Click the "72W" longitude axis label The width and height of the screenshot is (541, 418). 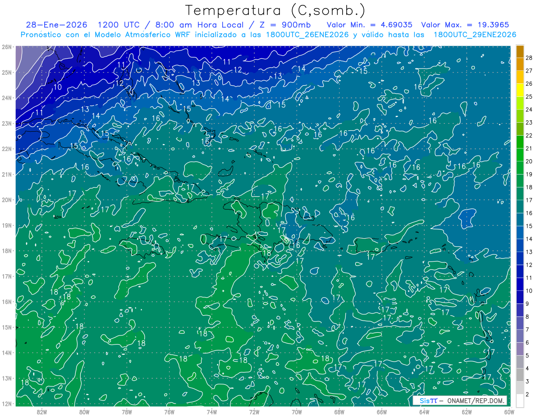254,412
